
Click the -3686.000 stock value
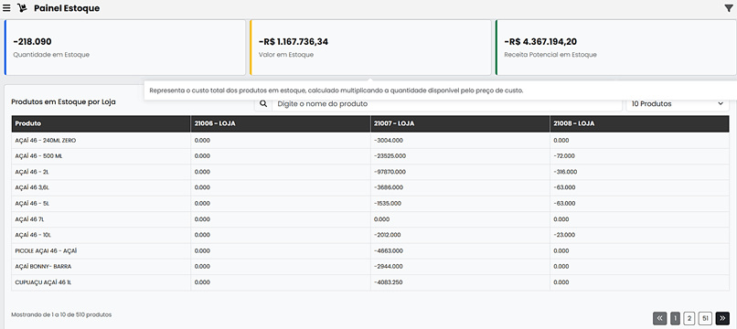click(x=389, y=187)
